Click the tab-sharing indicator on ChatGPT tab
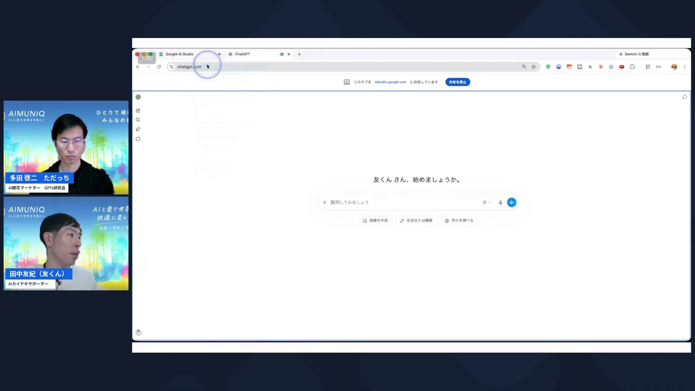Viewport: 695px width, 391px height. coord(282,54)
